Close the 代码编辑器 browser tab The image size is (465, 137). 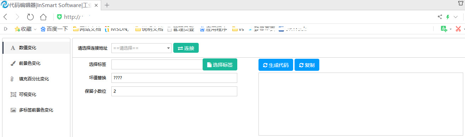[96, 5]
